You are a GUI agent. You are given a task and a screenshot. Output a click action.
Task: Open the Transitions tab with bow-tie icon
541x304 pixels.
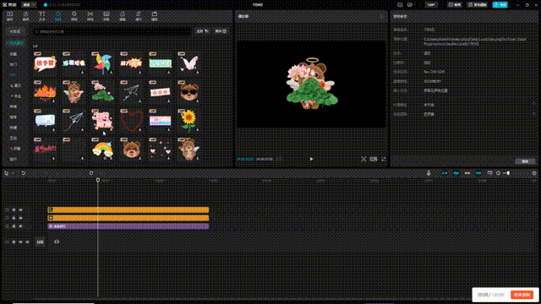[x=90, y=16]
